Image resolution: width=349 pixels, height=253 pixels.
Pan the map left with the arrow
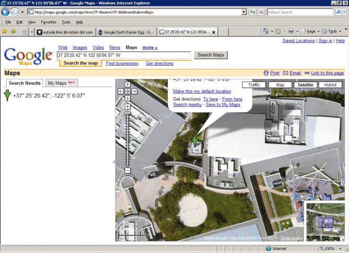(x=121, y=91)
